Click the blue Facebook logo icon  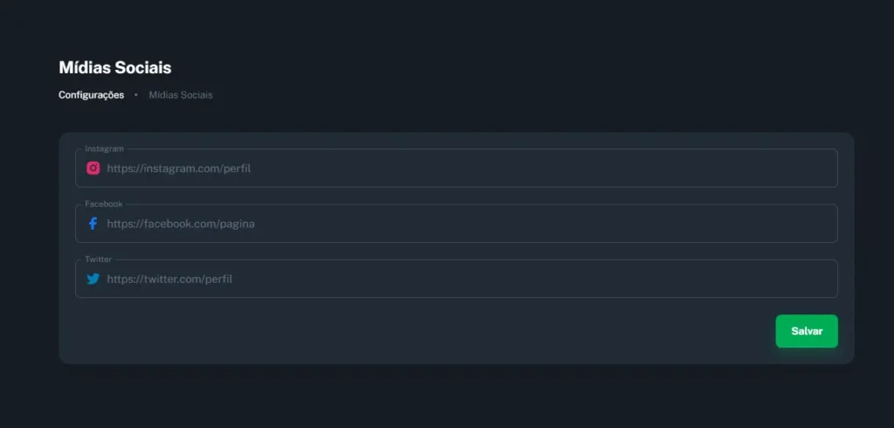93,224
